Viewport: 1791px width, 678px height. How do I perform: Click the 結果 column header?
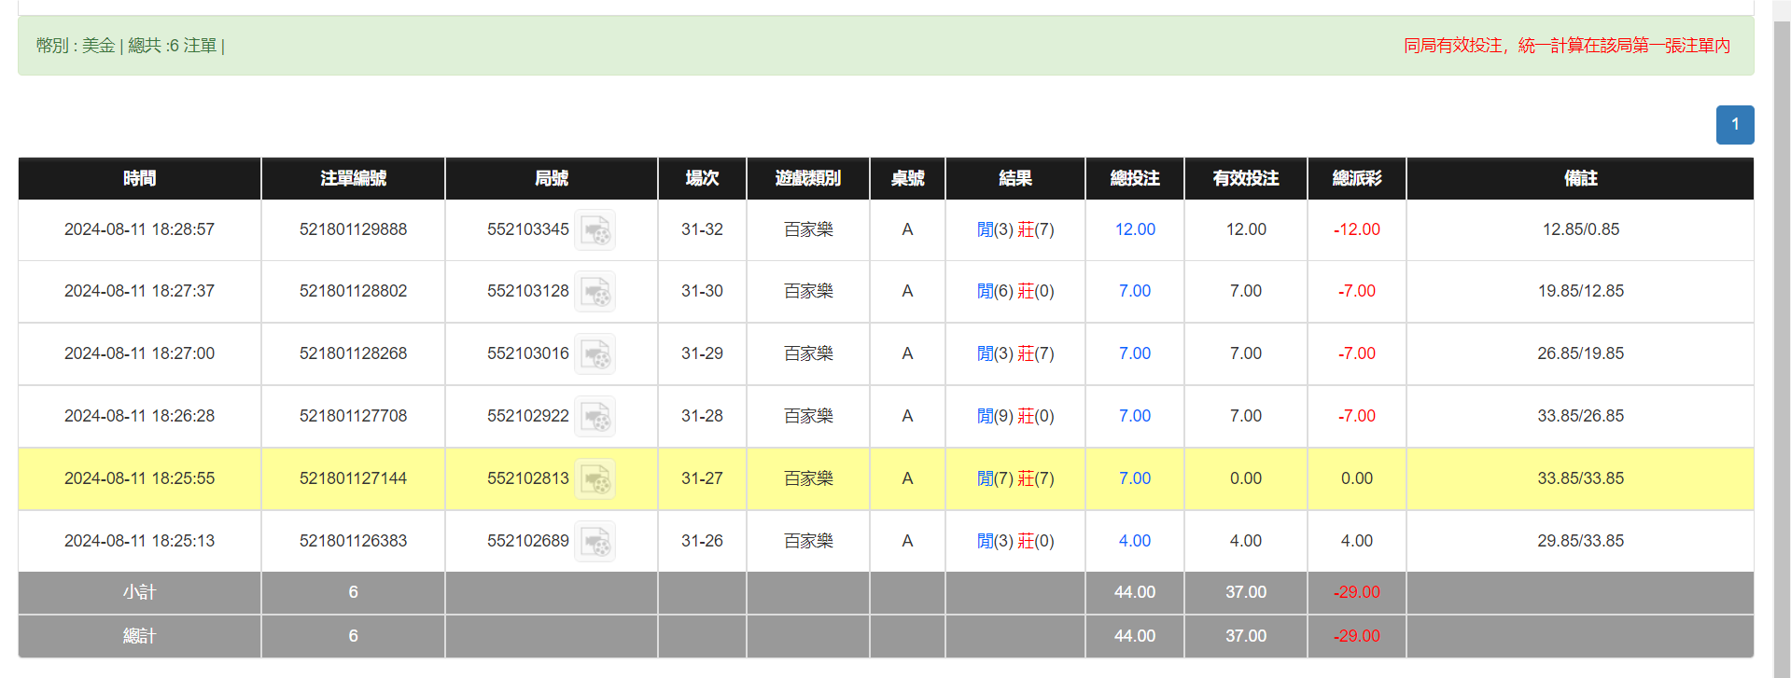pos(1014,178)
